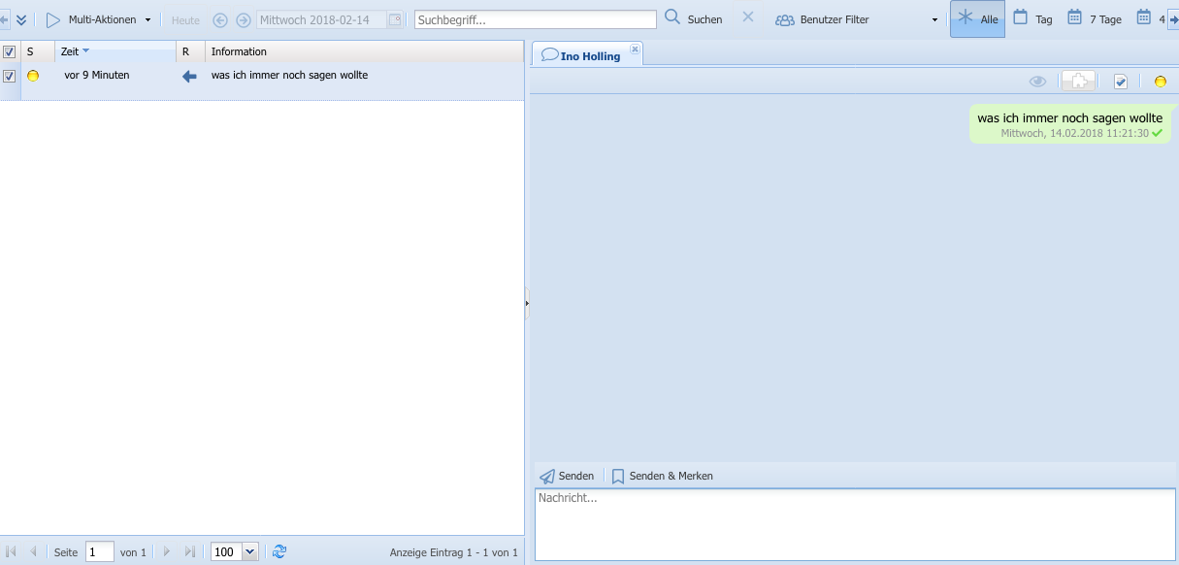The image size is (1179, 565).
Task: Toggle the select-all checkbox in table header
Action: [x=10, y=52]
